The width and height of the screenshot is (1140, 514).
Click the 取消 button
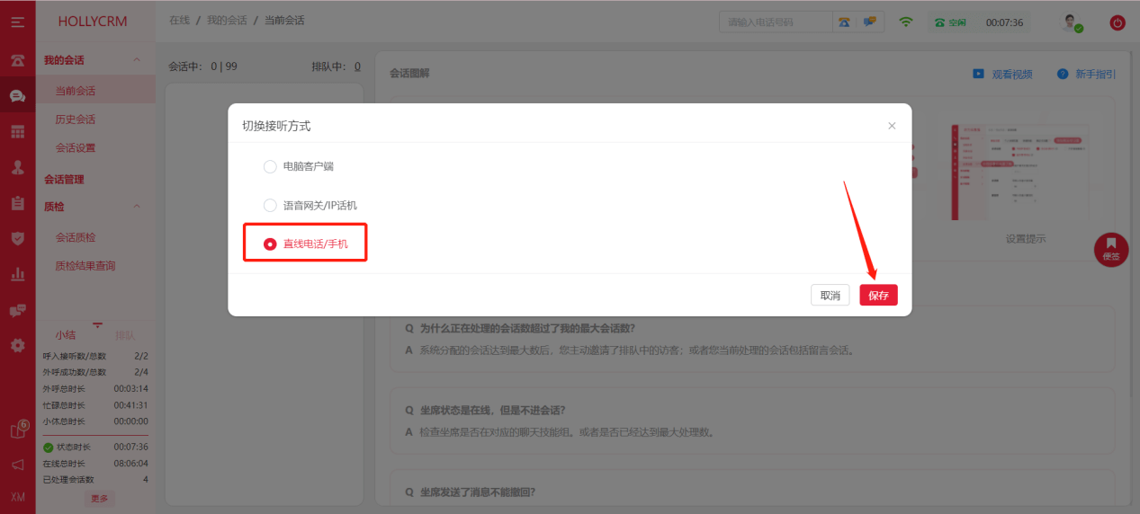(x=830, y=295)
